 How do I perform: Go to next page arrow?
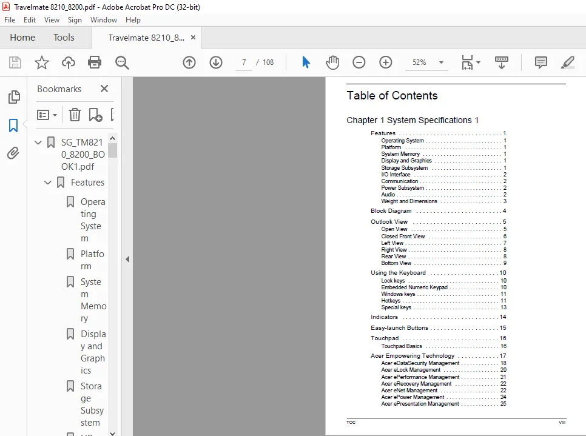click(x=215, y=62)
